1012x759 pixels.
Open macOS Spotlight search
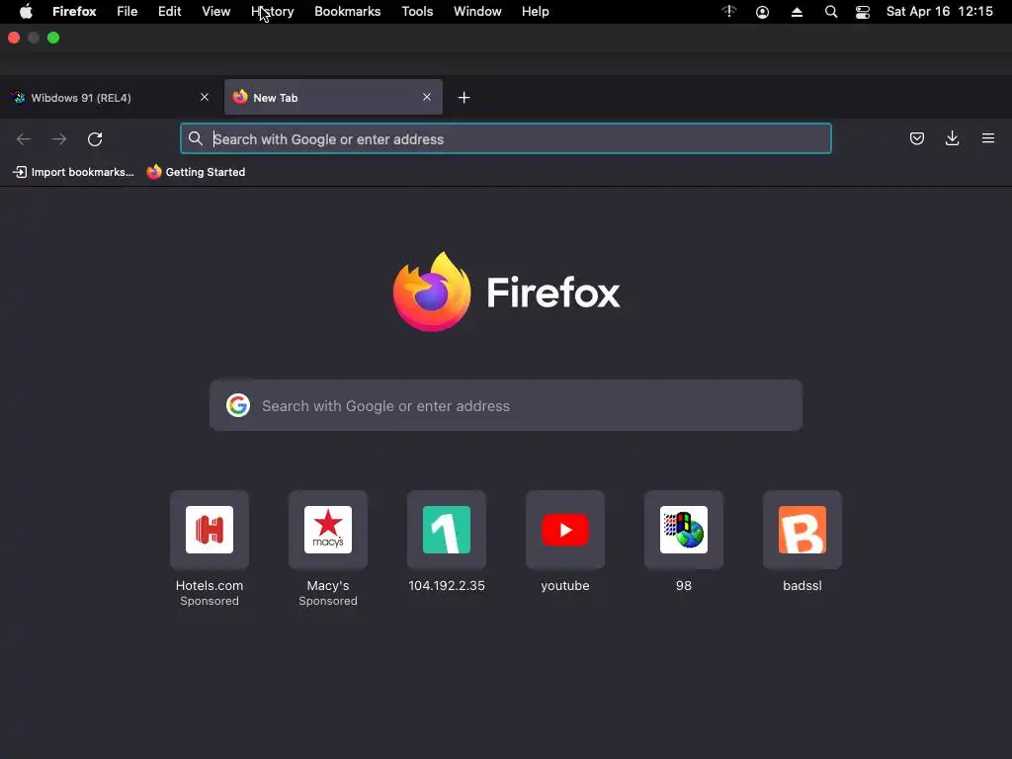click(x=831, y=12)
